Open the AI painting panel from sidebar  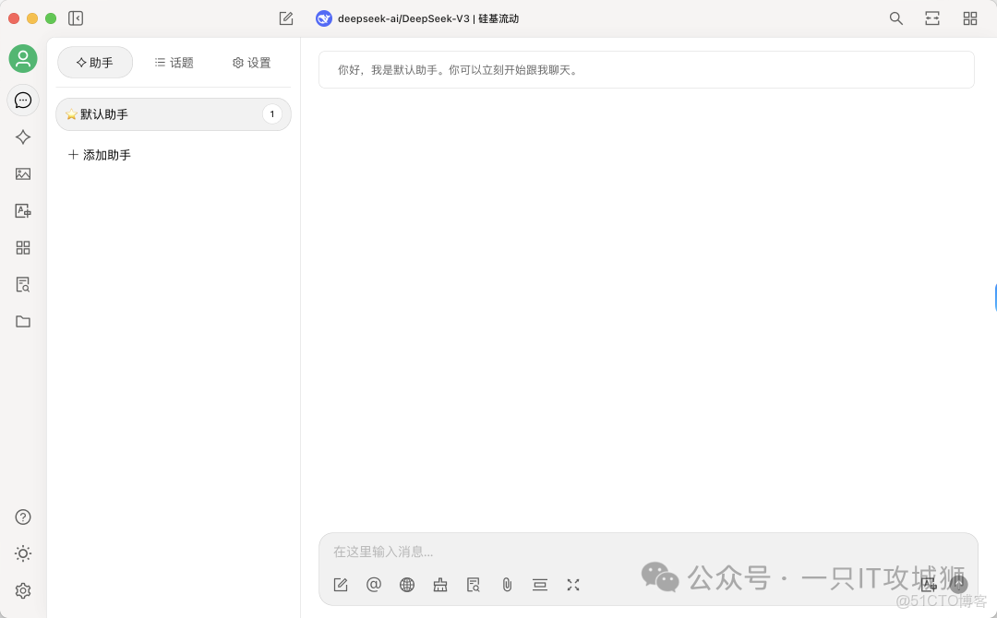pos(22,173)
